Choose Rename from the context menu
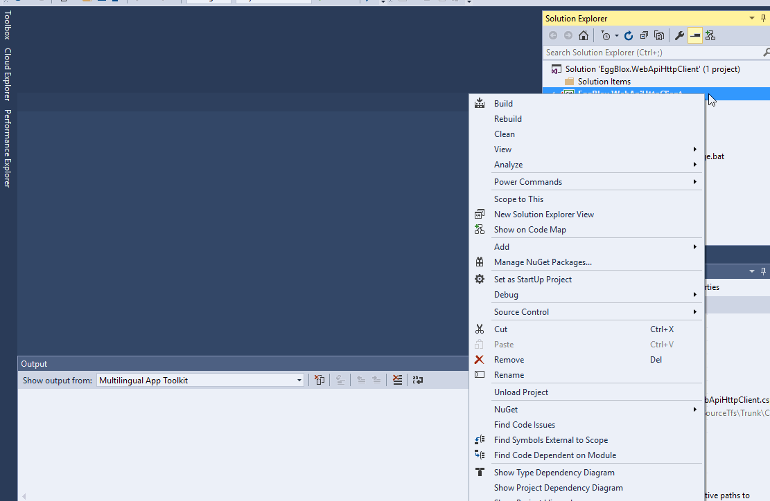This screenshot has width=770, height=501. click(x=587, y=374)
